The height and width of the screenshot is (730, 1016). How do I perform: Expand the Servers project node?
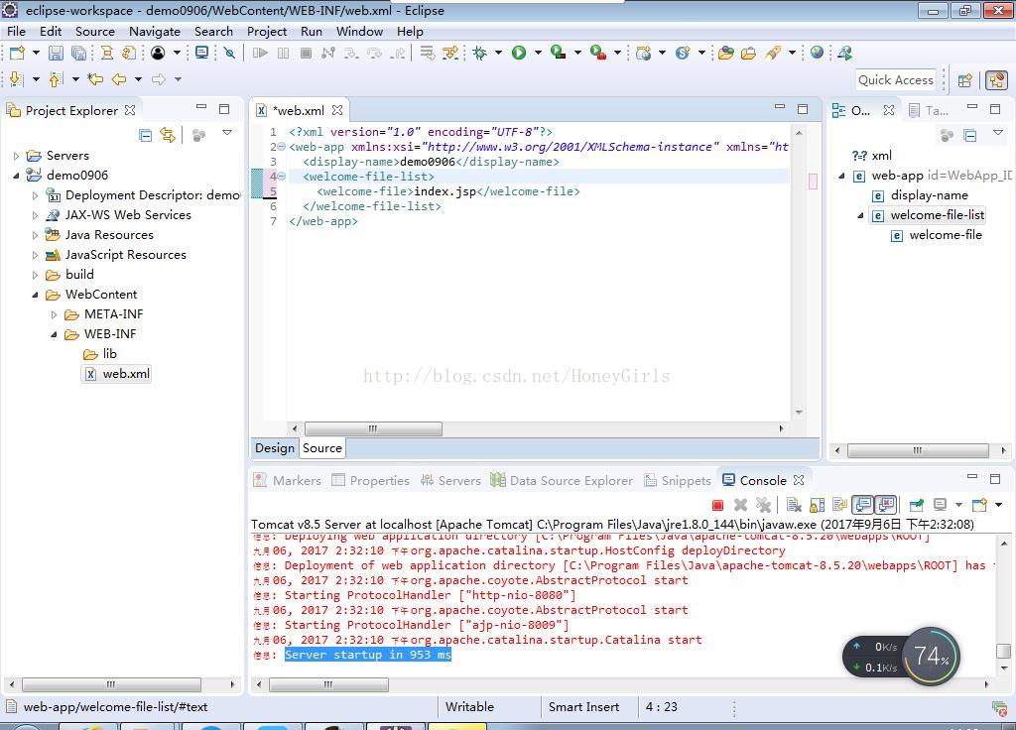coord(17,156)
